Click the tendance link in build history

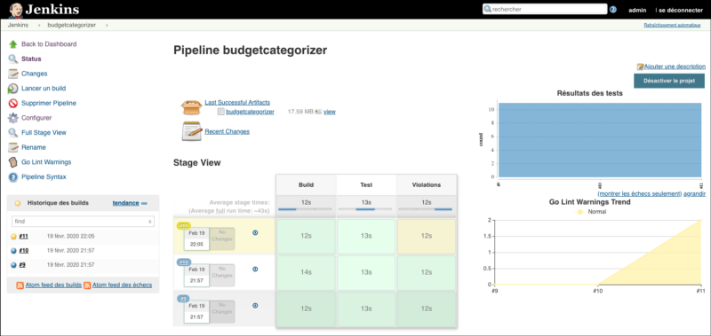point(125,203)
